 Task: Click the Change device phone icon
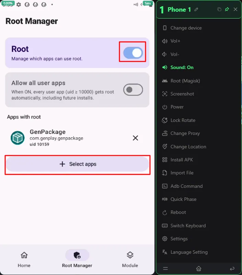[165, 28]
